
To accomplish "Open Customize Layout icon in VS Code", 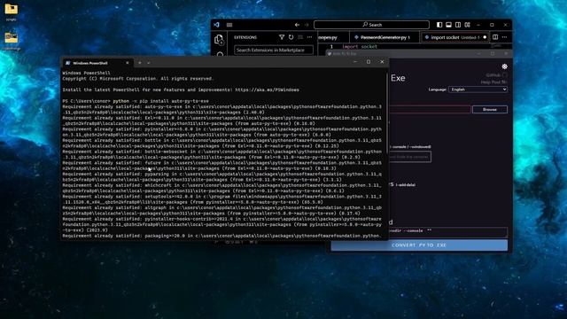I will click(x=468, y=25).
